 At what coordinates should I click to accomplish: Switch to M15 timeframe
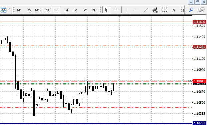tap(38, 10)
